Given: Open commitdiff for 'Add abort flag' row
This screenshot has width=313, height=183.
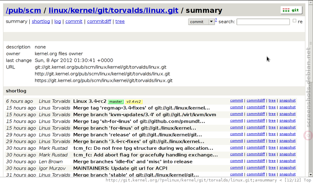Looking at the screenshot, I should point(256,154).
